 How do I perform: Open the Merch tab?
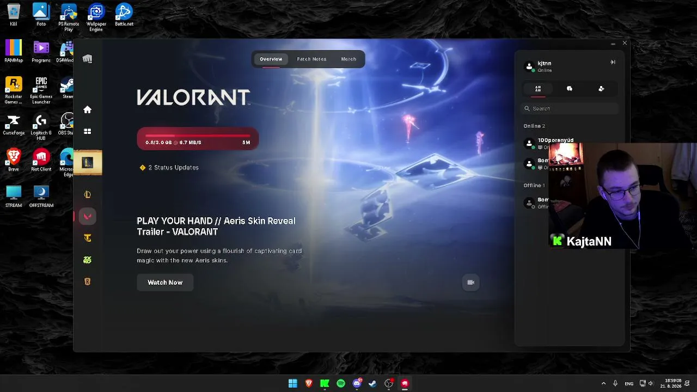pos(348,59)
